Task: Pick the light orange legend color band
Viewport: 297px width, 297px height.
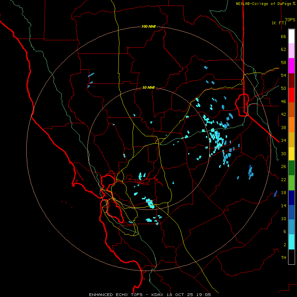Action: click(291, 125)
